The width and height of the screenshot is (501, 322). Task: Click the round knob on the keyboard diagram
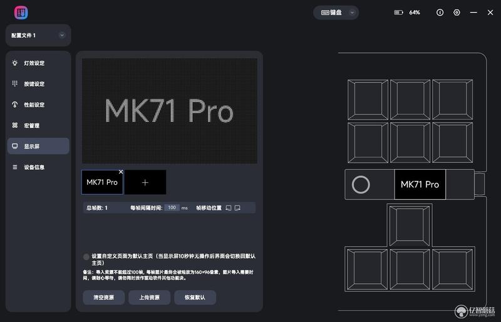361,185
